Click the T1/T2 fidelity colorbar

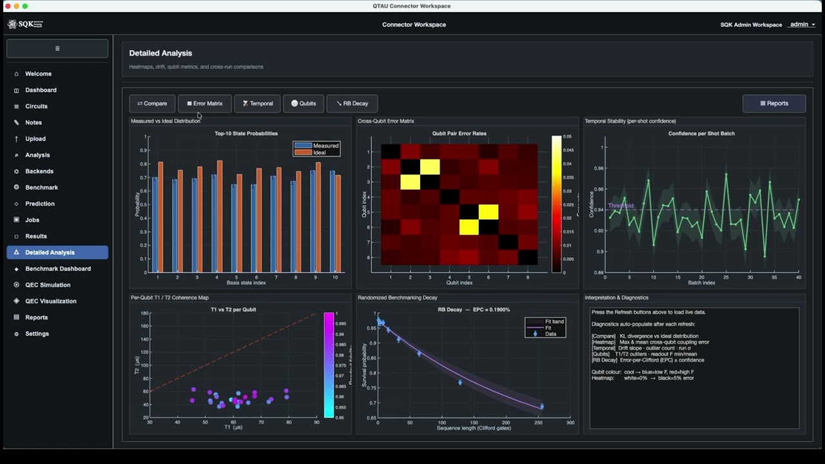coord(329,365)
